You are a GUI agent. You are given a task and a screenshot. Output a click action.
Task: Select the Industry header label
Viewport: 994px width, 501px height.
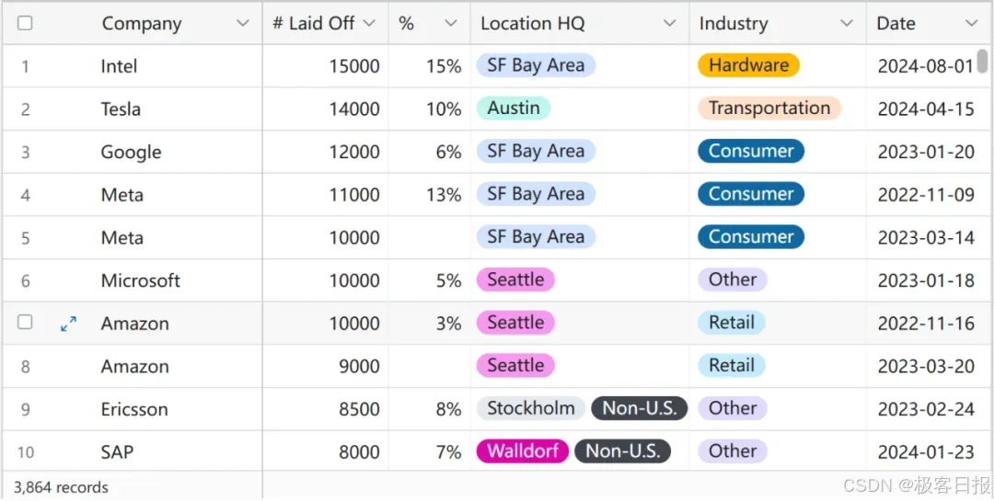click(734, 23)
